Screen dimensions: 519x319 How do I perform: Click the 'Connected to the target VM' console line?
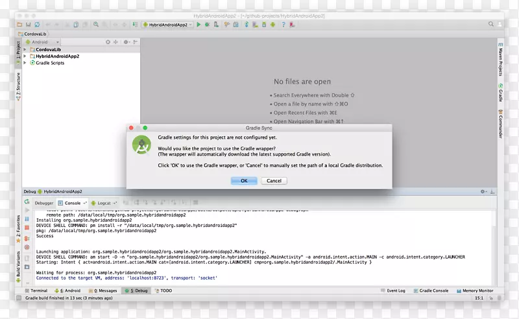(127, 278)
